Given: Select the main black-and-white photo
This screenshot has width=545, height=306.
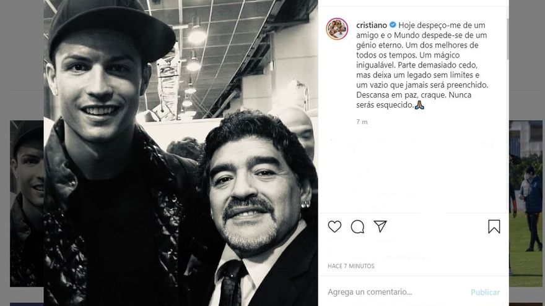Looking at the screenshot, I should (181, 153).
